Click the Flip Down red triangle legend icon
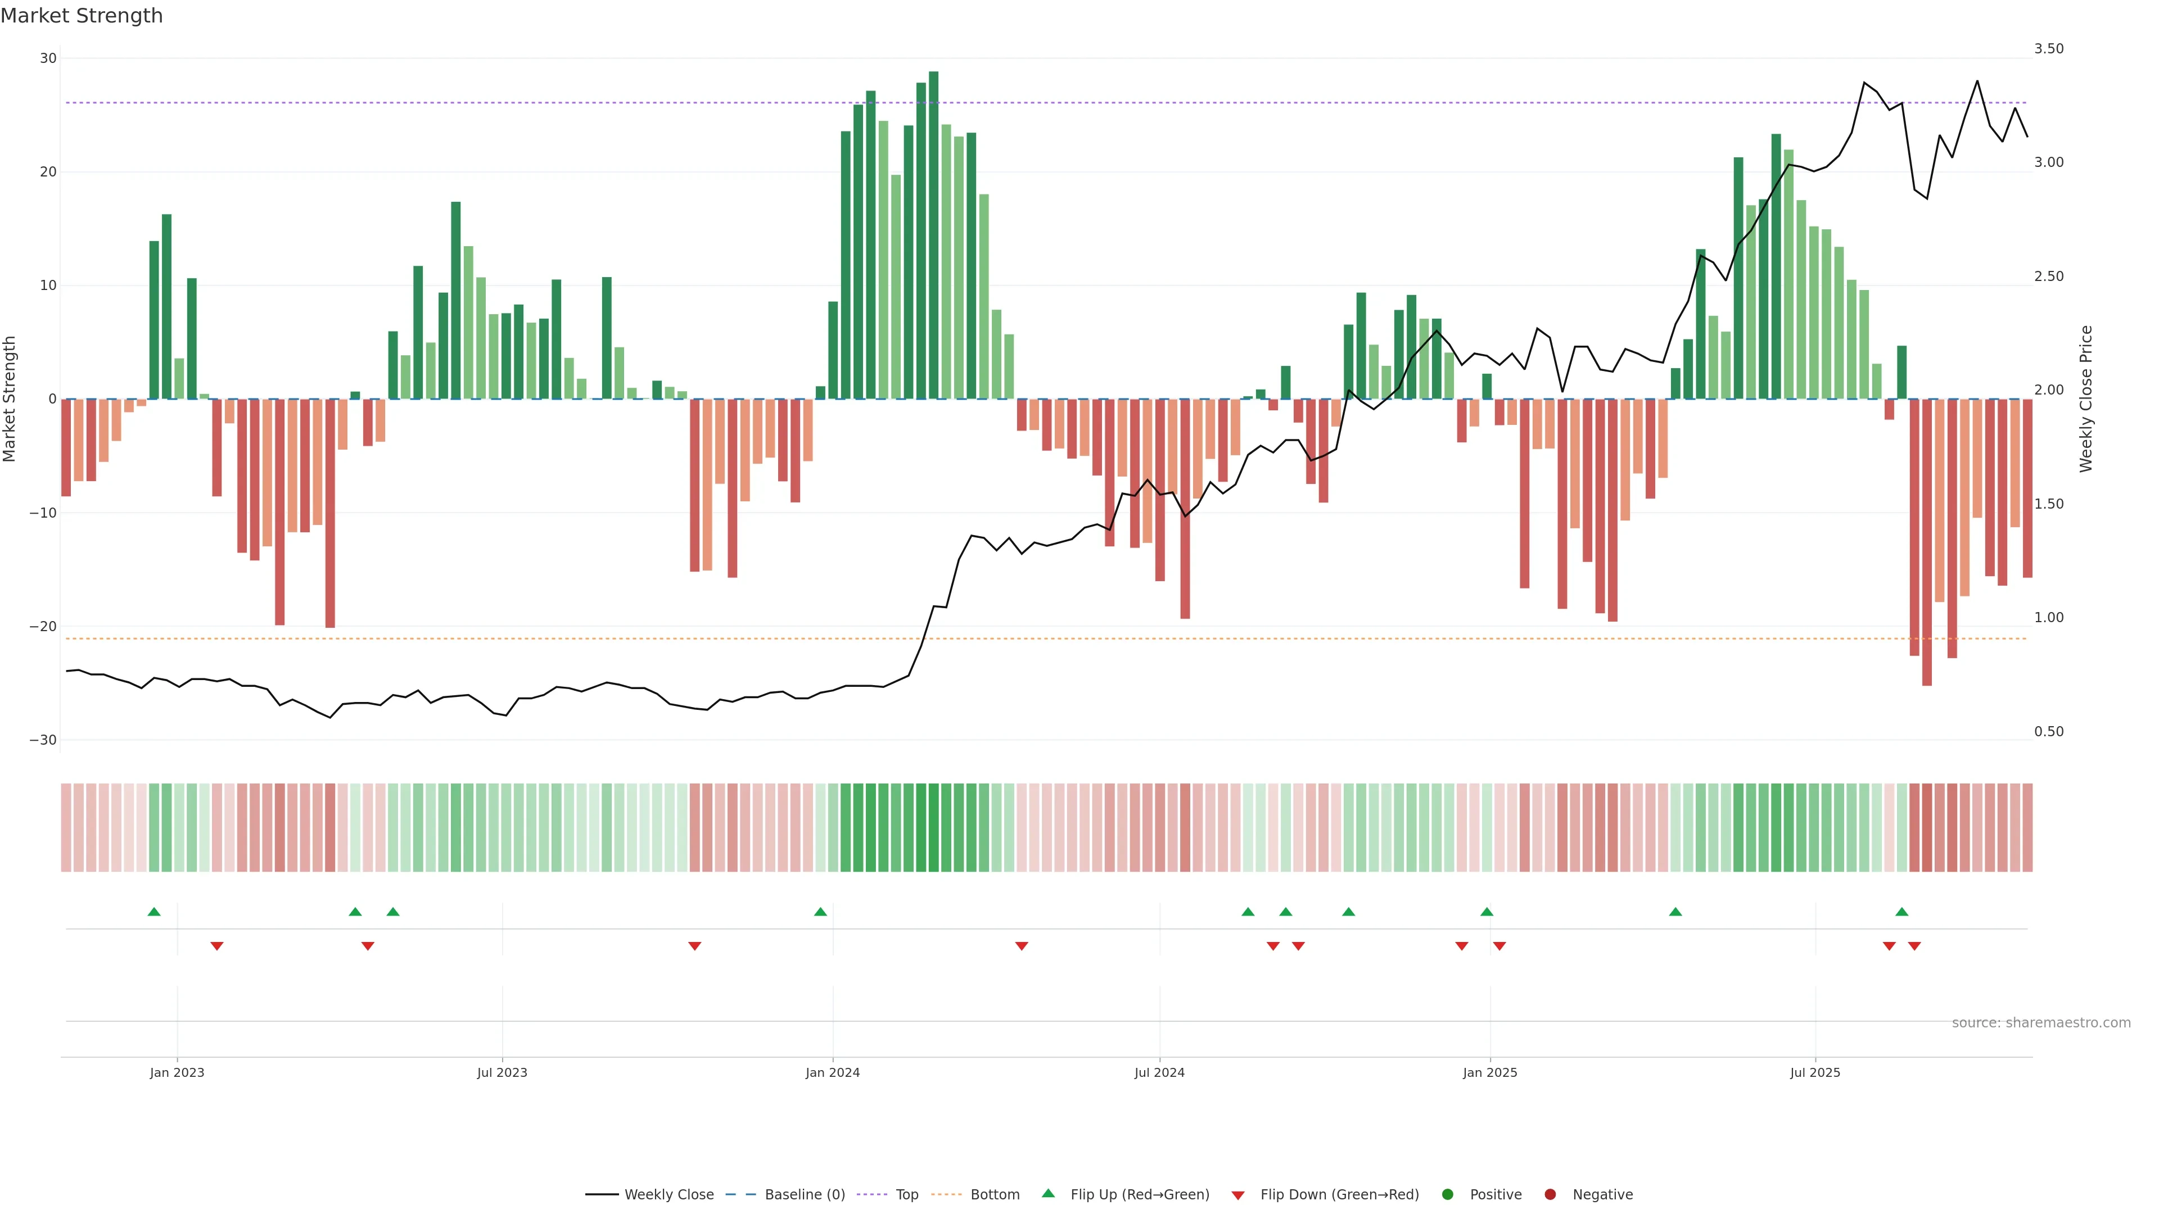This screenshot has width=2159, height=1214. click(x=1238, y=1195)
